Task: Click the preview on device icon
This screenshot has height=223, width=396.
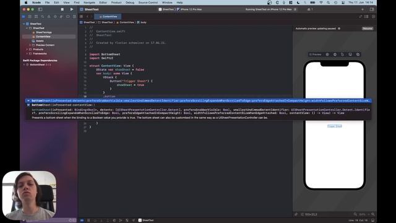Action: [x=350, y=55]
